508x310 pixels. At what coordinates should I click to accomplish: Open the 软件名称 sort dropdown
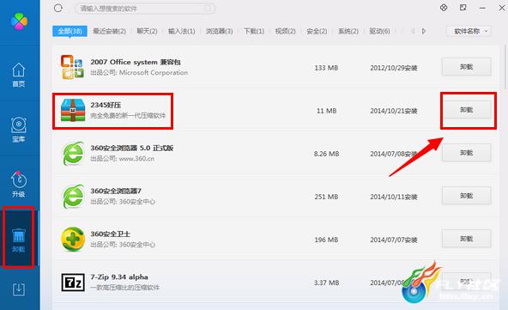469,31
